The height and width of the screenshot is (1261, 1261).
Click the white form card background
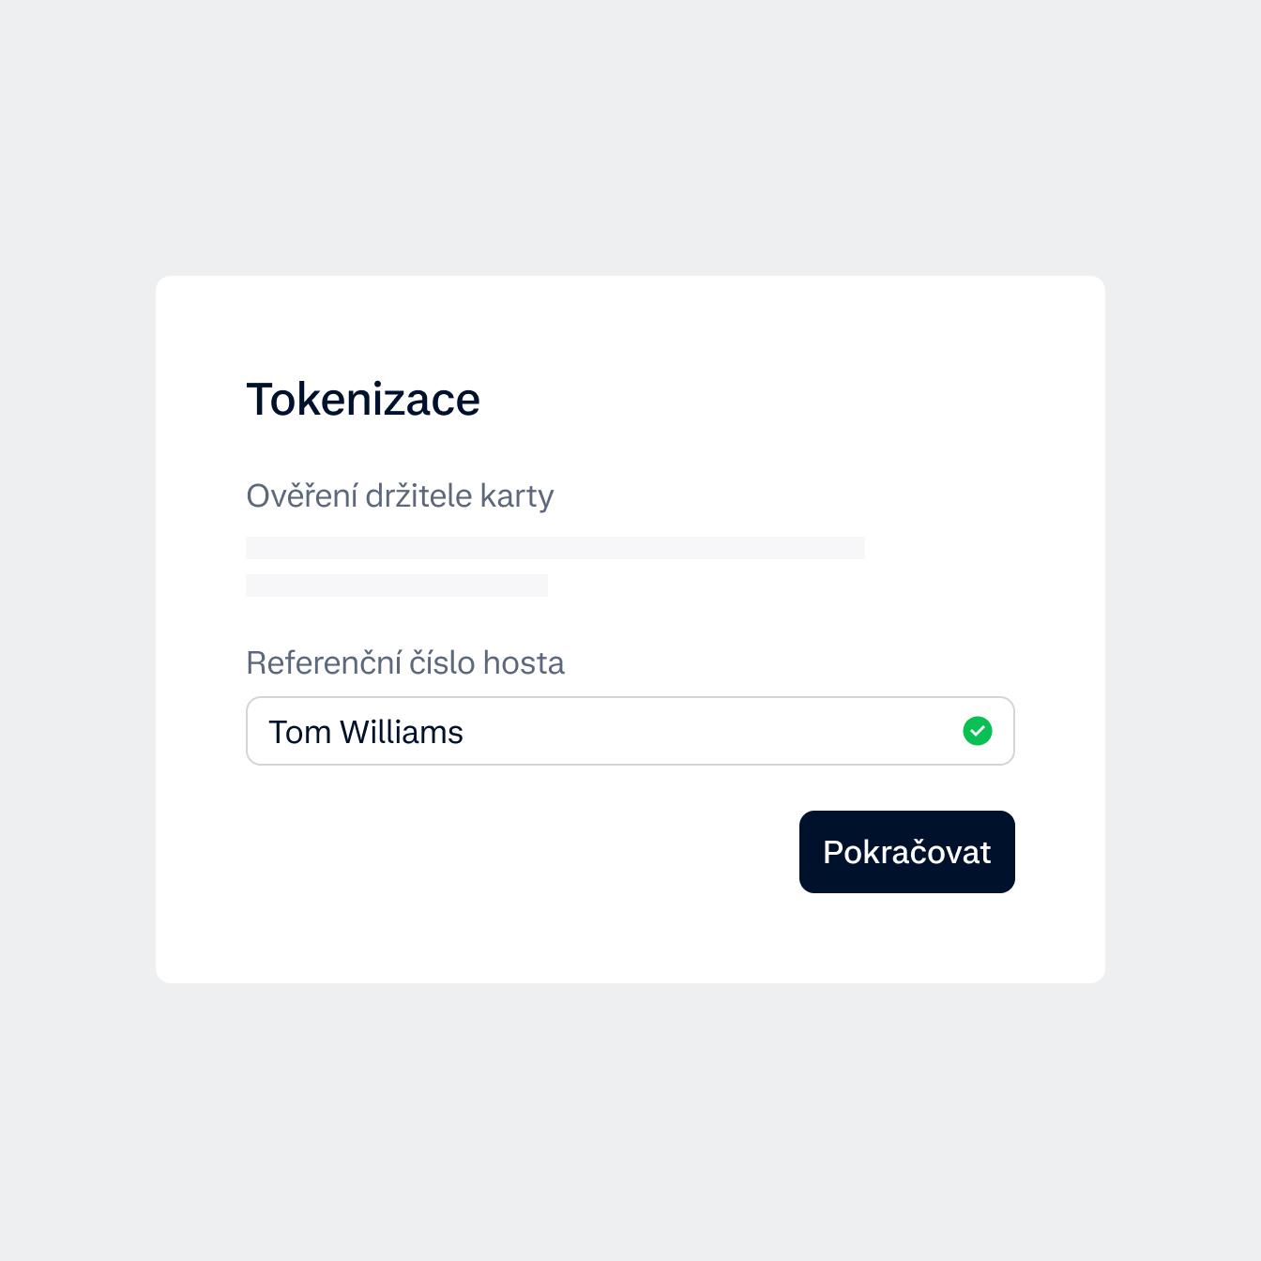pos(630,938)
